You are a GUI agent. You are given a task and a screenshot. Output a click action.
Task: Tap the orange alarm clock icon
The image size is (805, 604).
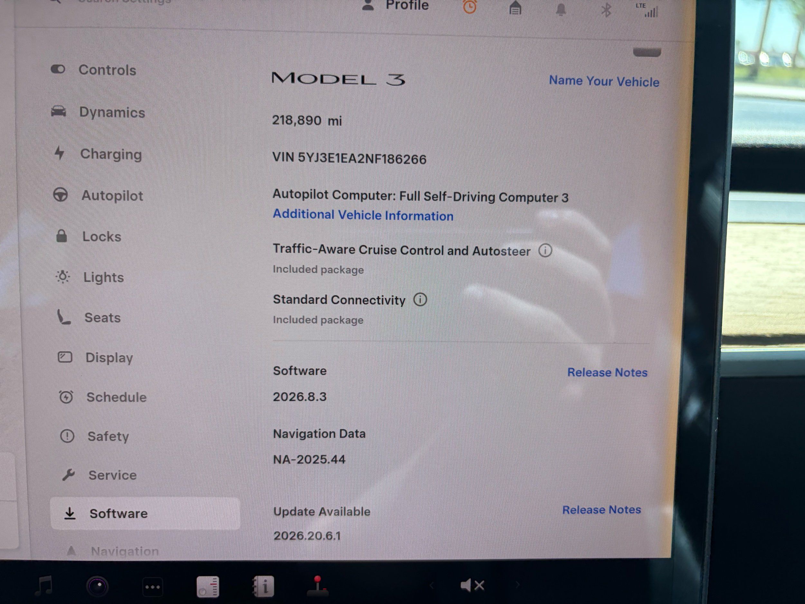(469, 6)
